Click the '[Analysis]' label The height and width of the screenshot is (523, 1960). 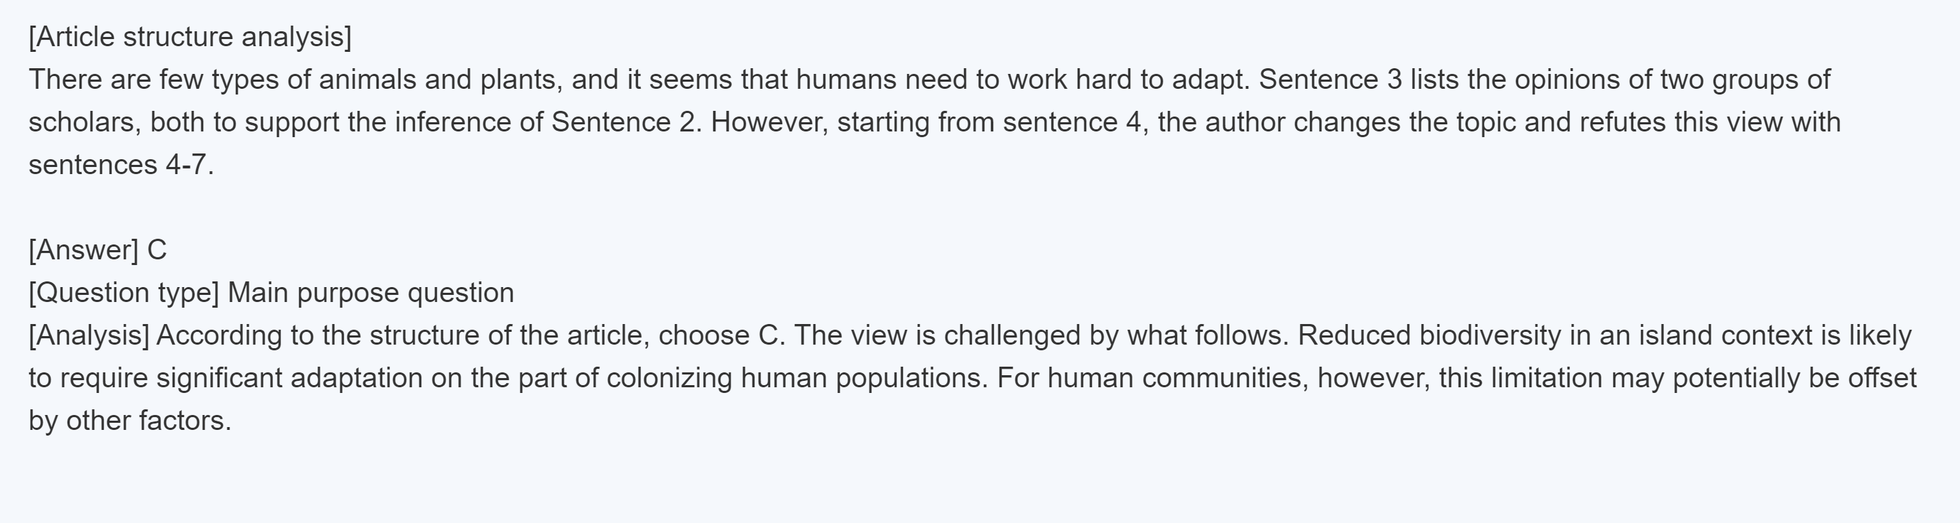click(89, 335)
